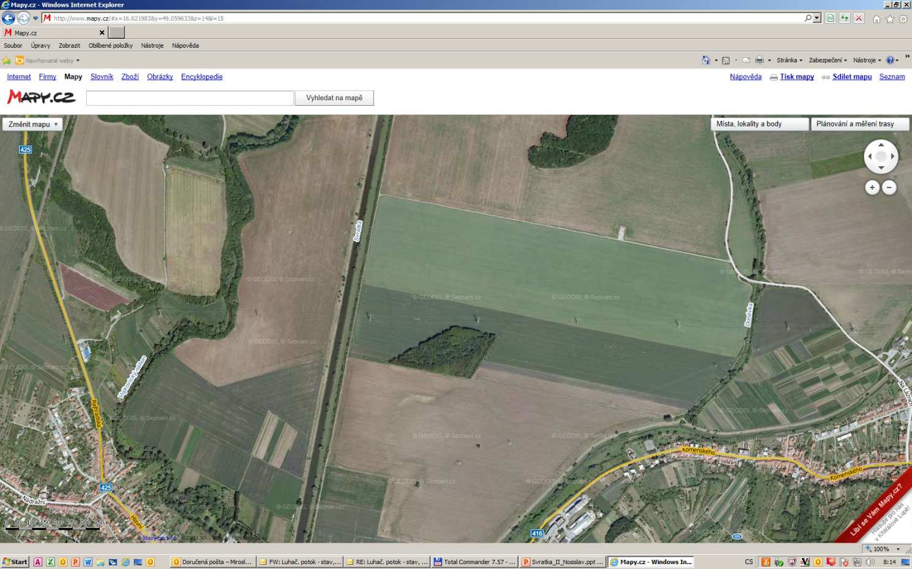Click the green Refresh arrows icon
Screen dimensions: 912x569
[x=845, y=18]
